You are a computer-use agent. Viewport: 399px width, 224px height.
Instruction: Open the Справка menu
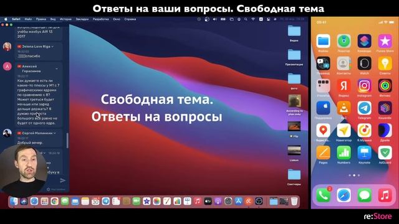(130, 19)
